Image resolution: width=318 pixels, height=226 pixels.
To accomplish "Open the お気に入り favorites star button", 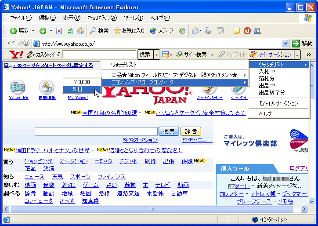I will 129,31.
